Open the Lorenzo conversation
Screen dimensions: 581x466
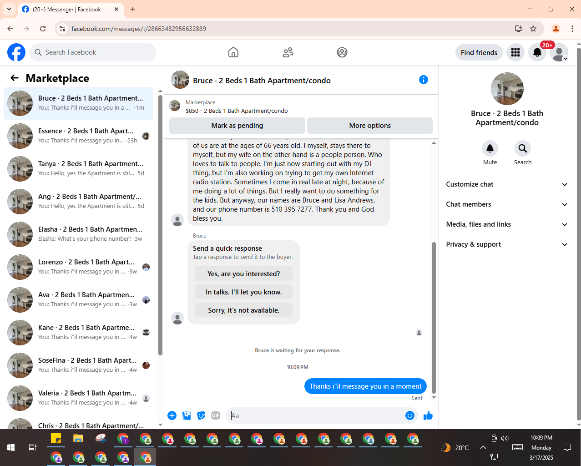78,267
